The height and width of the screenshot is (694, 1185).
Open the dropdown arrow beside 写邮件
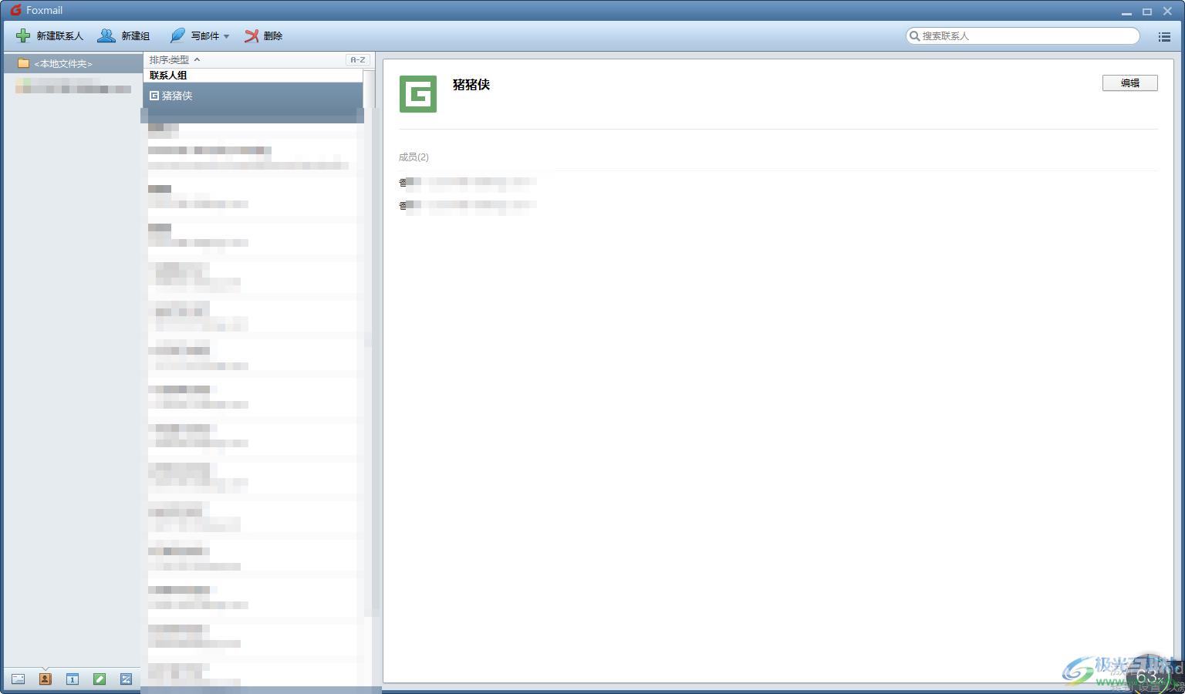tap(227, 36)
